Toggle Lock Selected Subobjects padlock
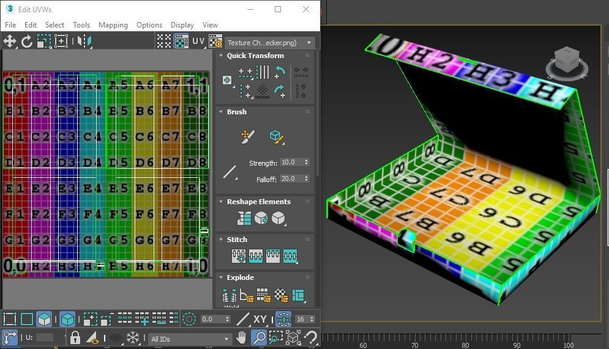 tap(75, 338)
